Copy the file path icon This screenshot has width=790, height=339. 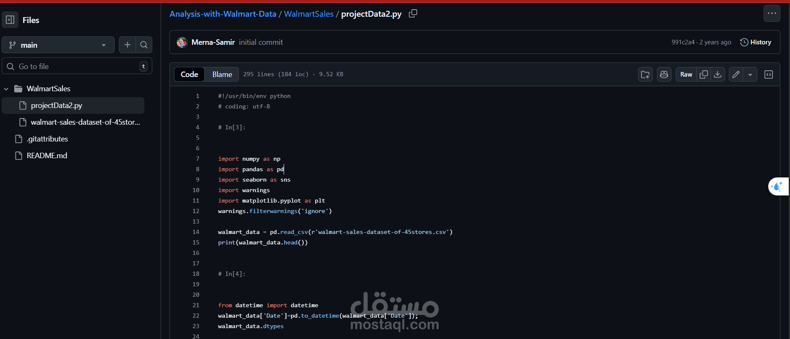[x=413, y=13]
